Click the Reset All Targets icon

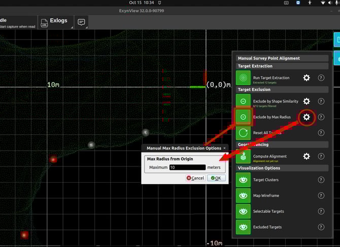point(244,133)
